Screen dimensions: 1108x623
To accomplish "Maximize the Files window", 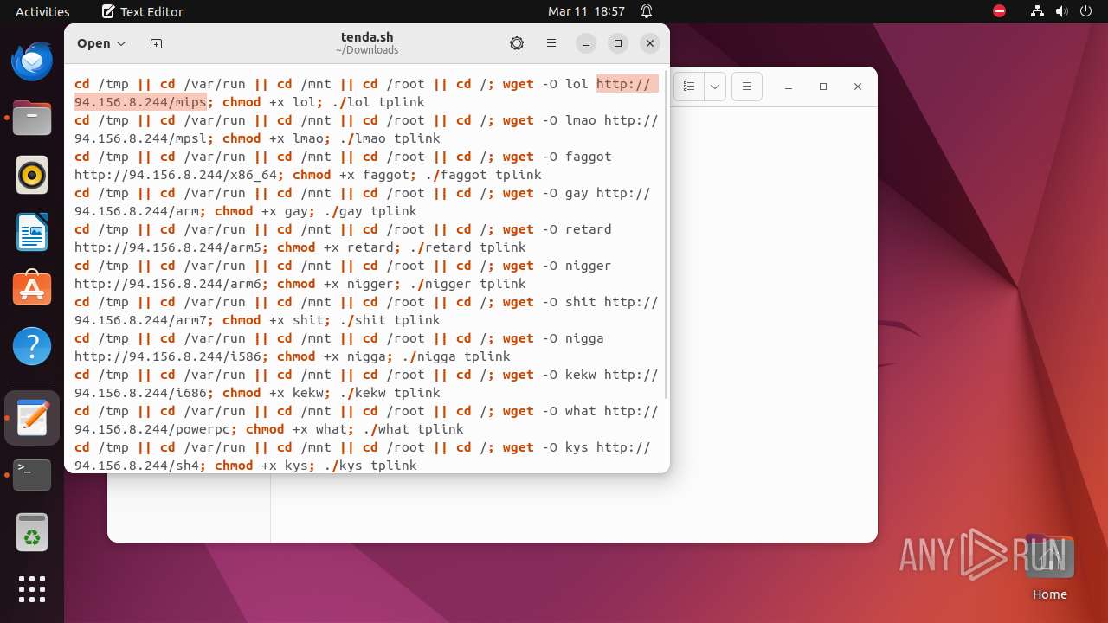I will coord(823,87).
